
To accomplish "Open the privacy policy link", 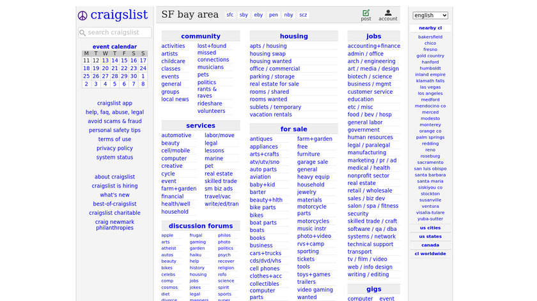I will tap(114, 148).
